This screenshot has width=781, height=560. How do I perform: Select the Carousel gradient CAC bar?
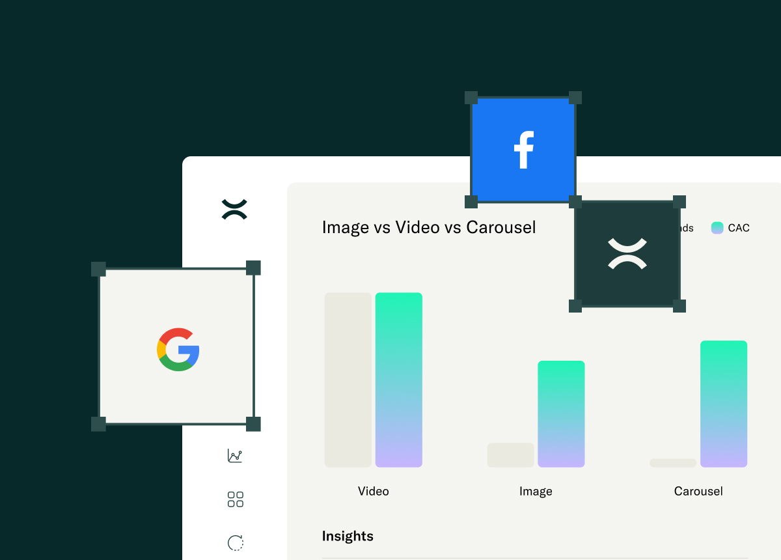(x=724, y=404)
